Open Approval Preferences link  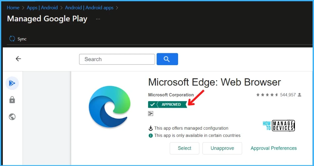pos(274,148)
